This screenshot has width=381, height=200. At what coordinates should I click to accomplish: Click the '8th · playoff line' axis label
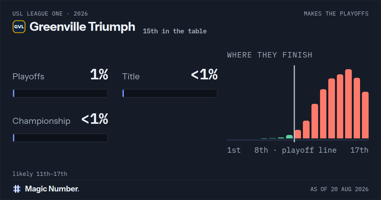coord(295,150)
